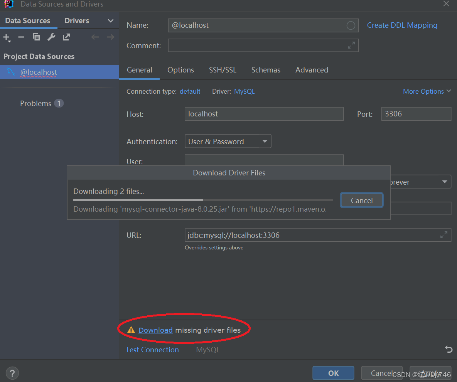Screen dimensions: 457x382
Task: Revert changes with the undo arrow icon
Action: pyautogui.click(x=449, y=349)
